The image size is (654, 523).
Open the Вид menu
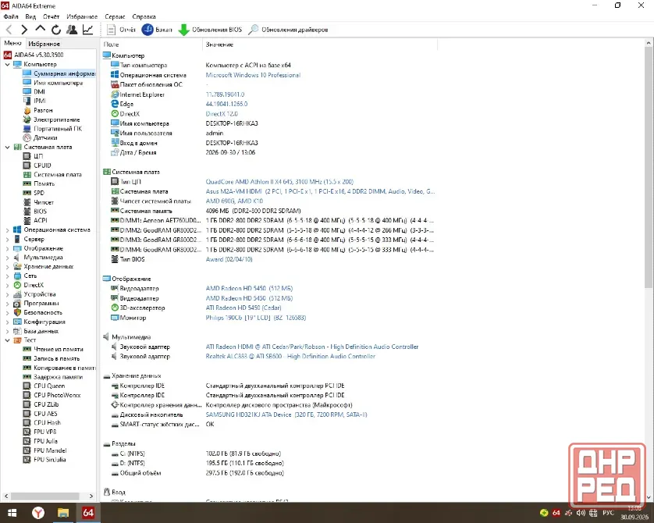[x=30, y=16]
